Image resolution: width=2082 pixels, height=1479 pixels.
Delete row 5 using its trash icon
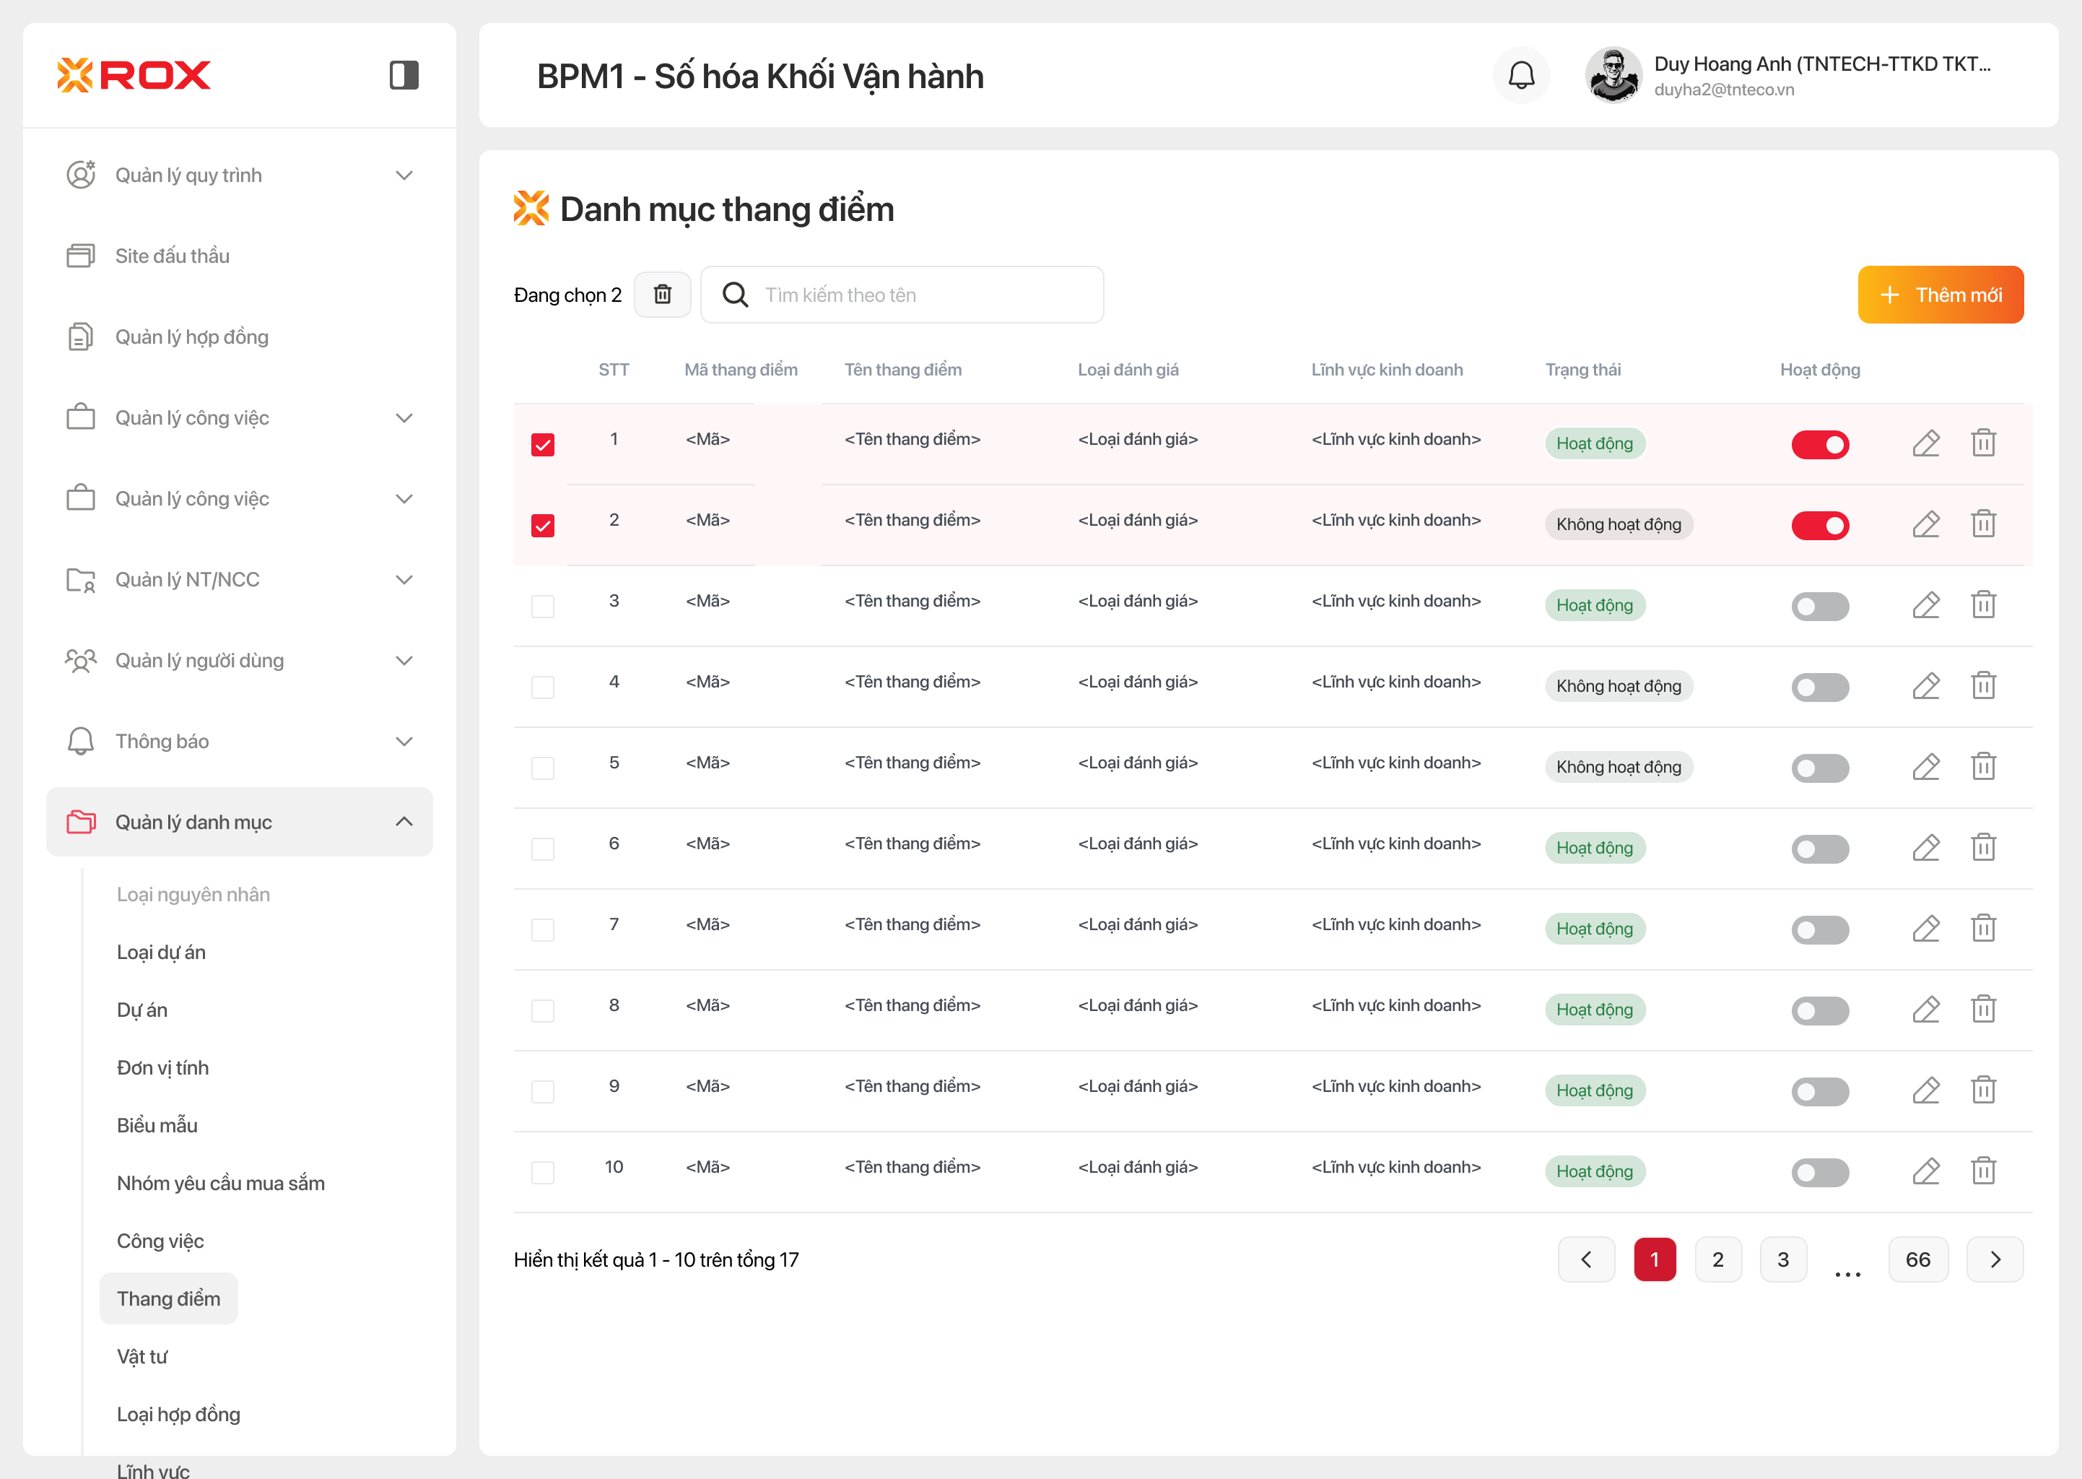1983,767
